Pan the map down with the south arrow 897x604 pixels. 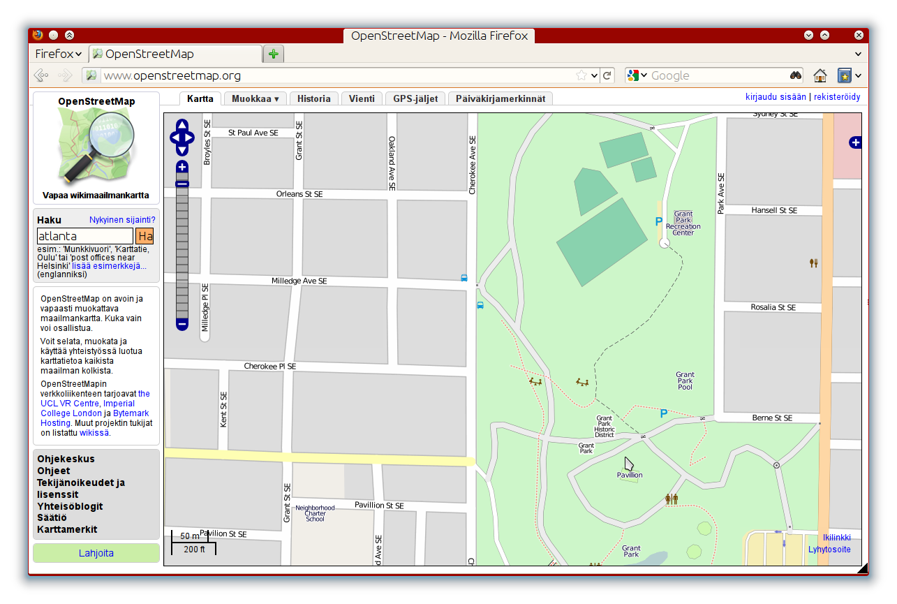182,149
